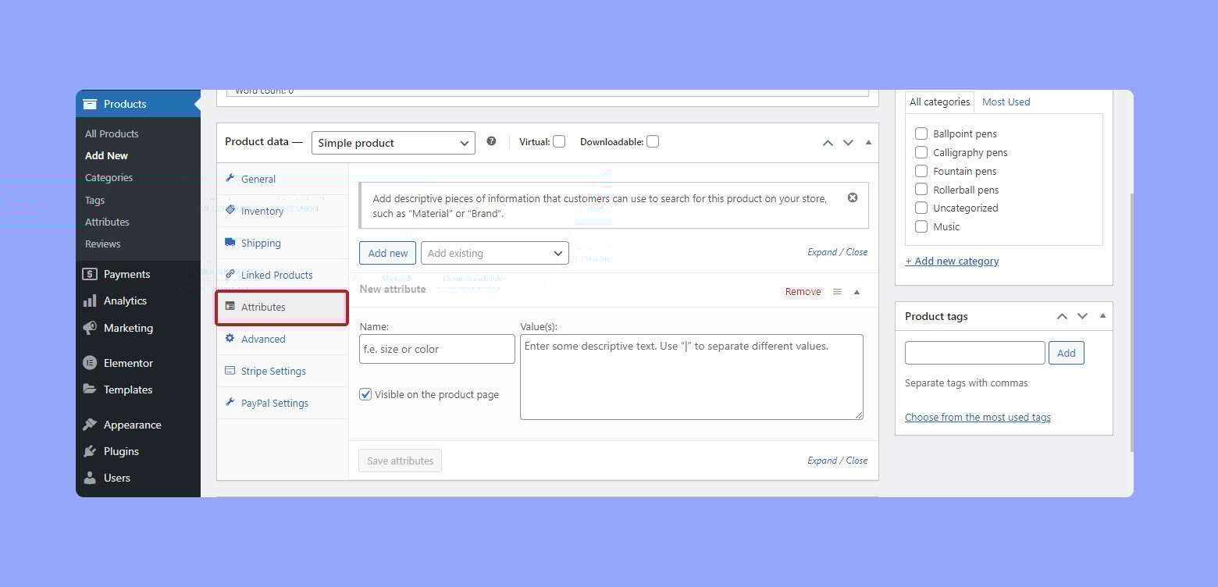1218x587 pixels.
Task: Switch to the Most Used categories tab
Action: coord(1006,101)
